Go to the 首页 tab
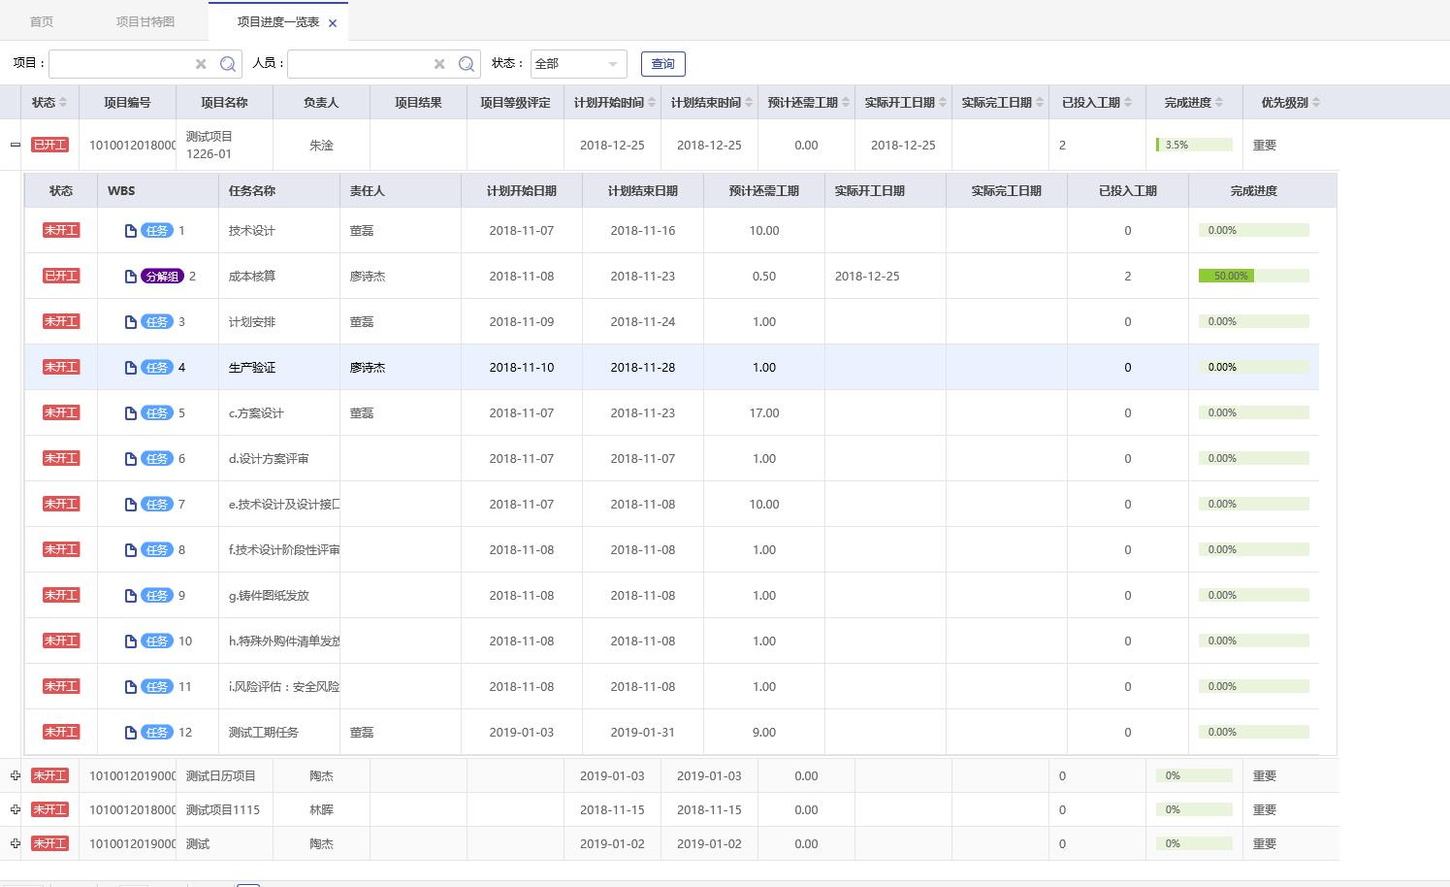 tap(42, 22)
